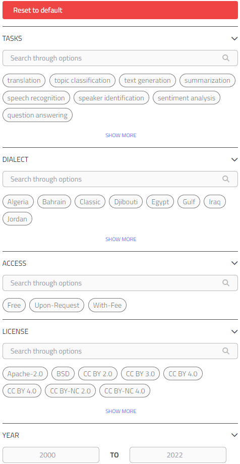Viewport: 240px width, 464px height.
Task: Click the start year field showing 2000
Action: [x=51, y=455]
